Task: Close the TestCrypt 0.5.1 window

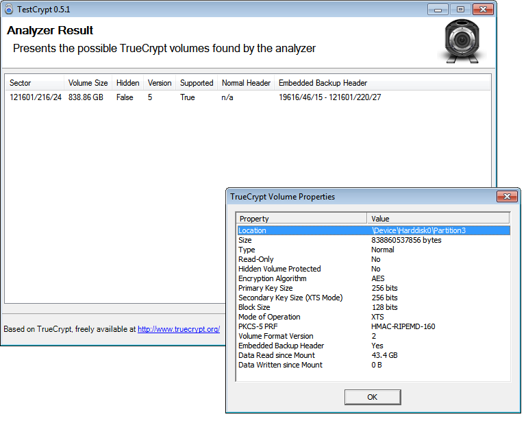Action: 483,10
